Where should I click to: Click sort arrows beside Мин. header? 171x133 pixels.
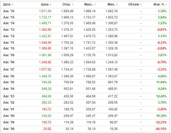click(117, 4)
